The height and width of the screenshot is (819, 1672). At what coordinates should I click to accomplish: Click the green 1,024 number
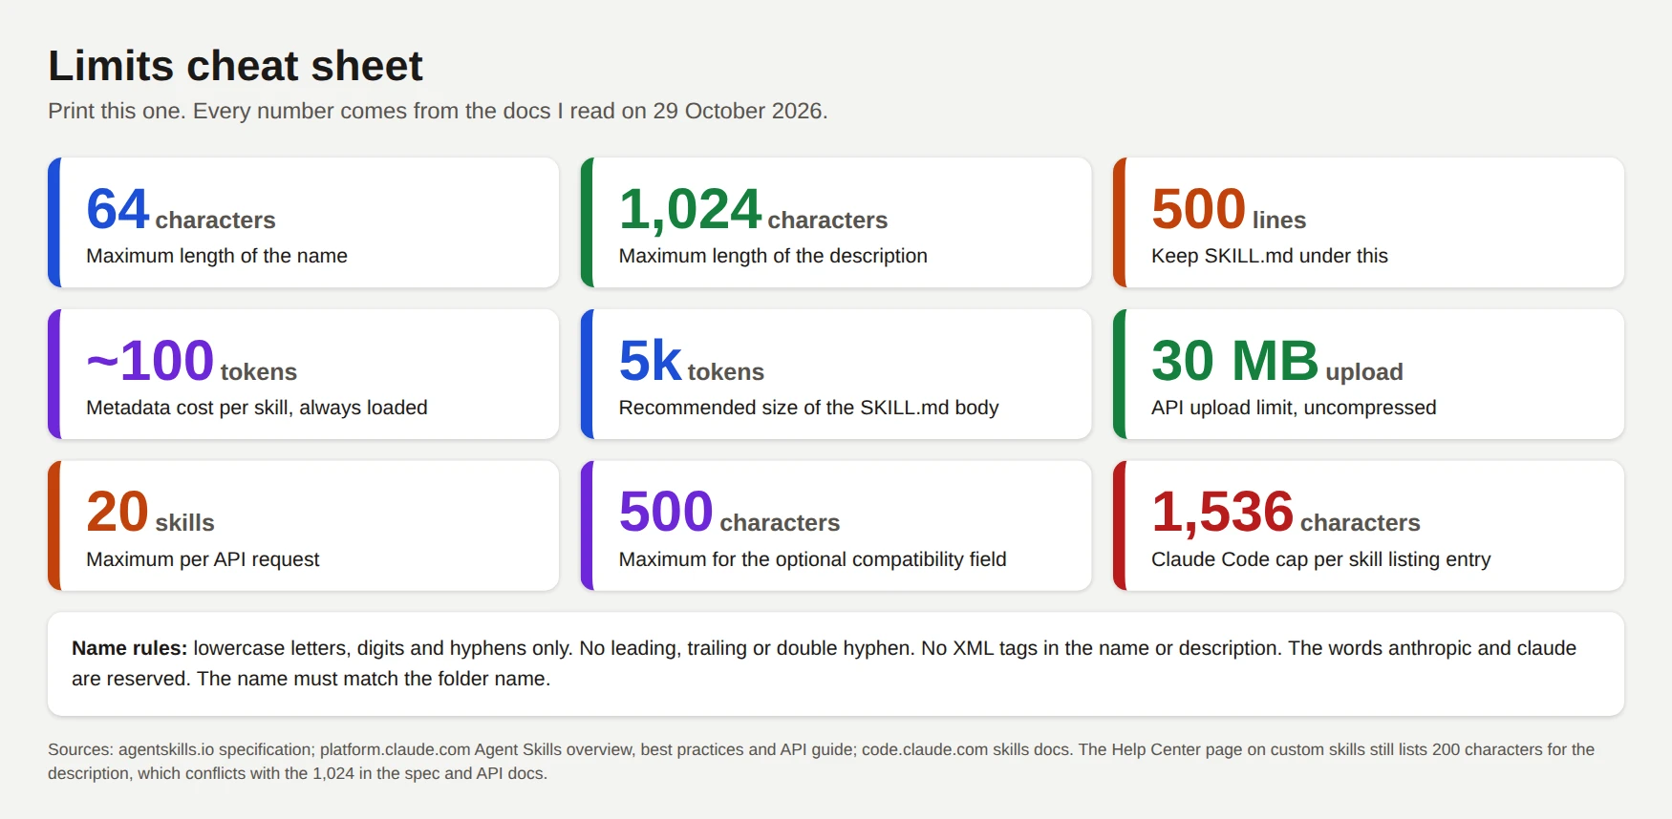pyautogui.click(x=690, y=209)
